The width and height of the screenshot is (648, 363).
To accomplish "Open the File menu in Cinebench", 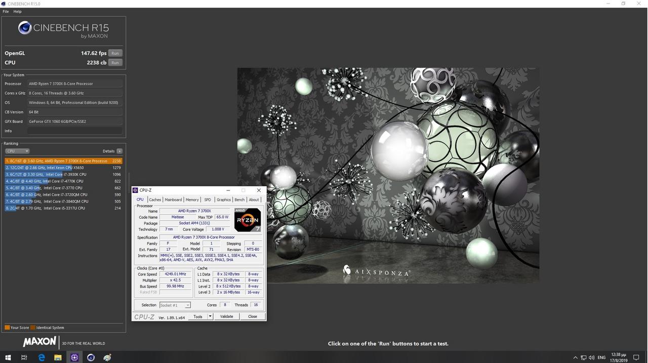I will (6, 11).
